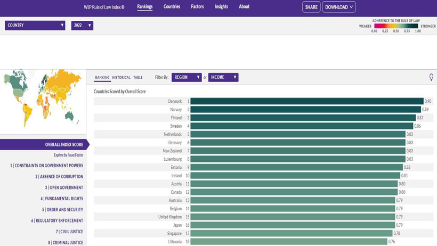The width and height of the screenshot is (437, 246).
Task: Select OVERALL INDEX SCORE in sidebar
Action: 44,145
